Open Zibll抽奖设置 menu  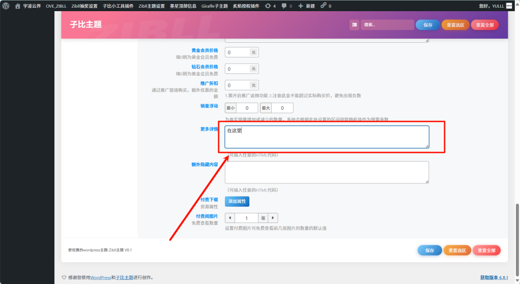(85, 6)
